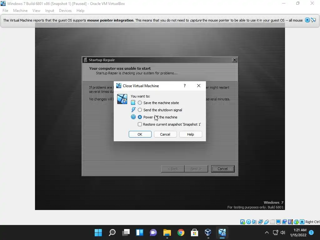320x240 pixels.
Task: Select Power off the machine option
Action: point(157,117)
